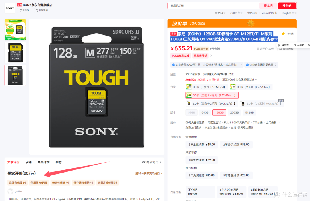This screenshot has height=201, width=310.
Task: Select SD卡【E系列（270MB/s）】 option
Action: [x=207, y=87]
